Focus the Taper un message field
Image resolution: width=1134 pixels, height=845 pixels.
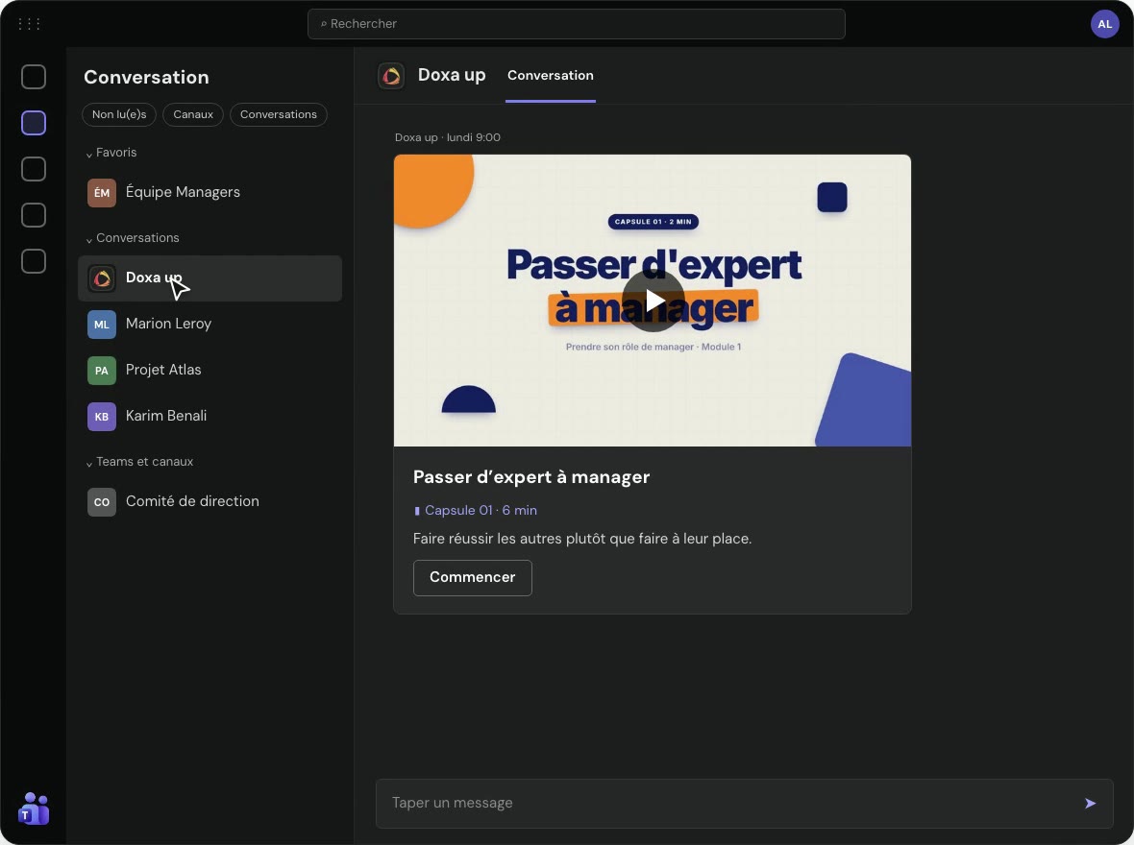coord(744,803)
